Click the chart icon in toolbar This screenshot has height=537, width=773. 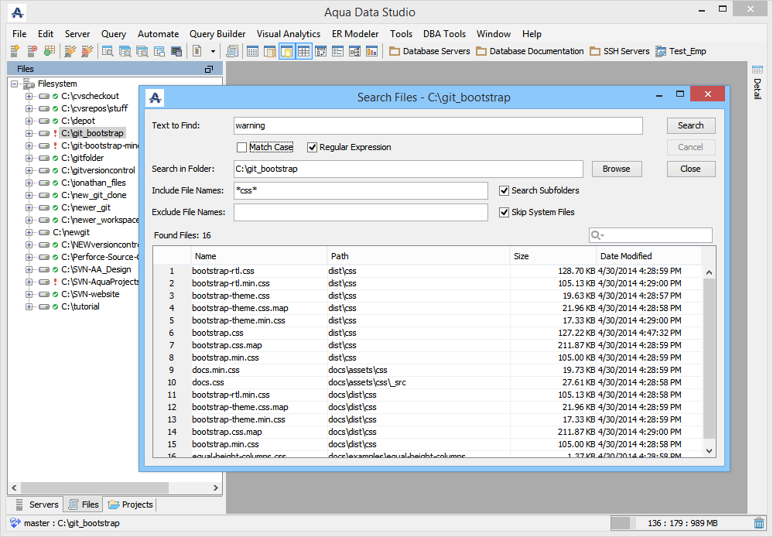372,51
